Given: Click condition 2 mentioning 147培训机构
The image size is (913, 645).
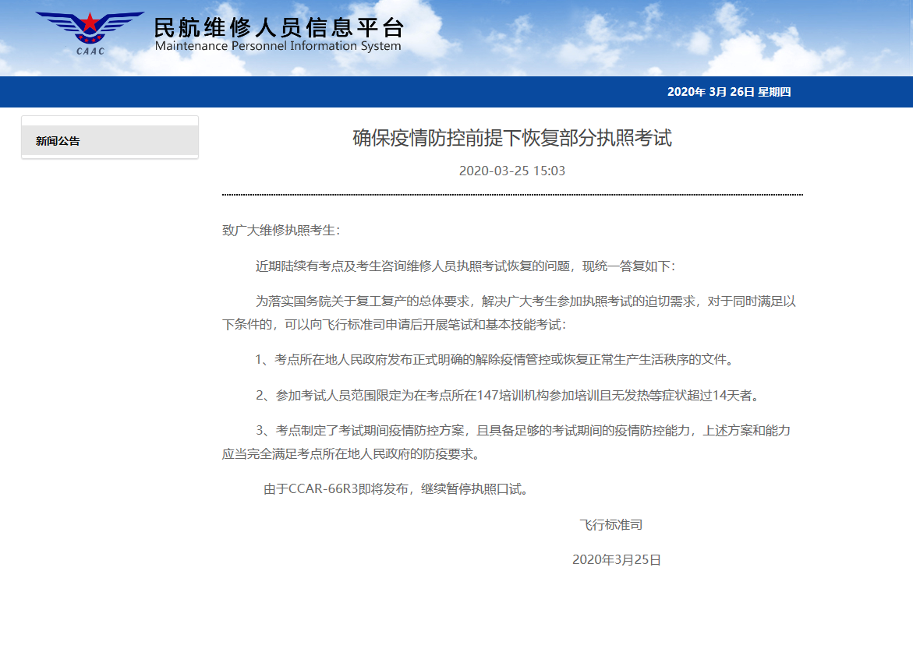Looking at the screenshot, I should 507,396.
